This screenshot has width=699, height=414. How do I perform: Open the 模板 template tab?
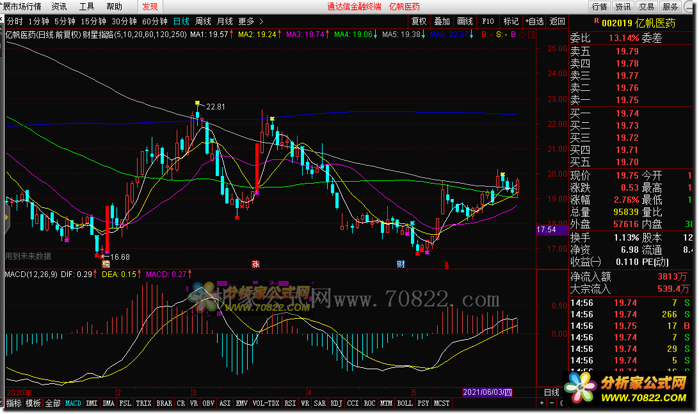33,403
